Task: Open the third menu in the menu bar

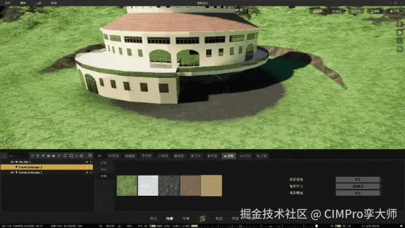Action: pyautogui.click(x=39, y=3)
